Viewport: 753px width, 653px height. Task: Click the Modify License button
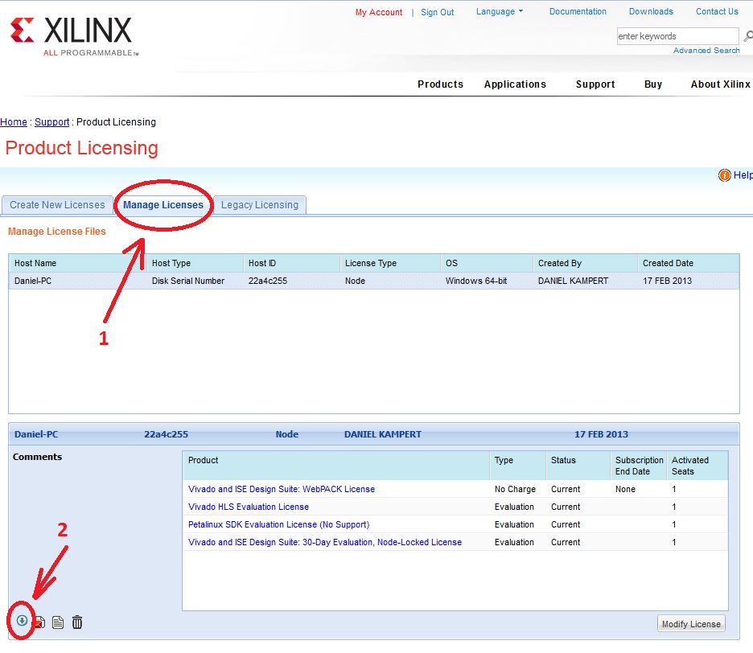tap(691, 624)
